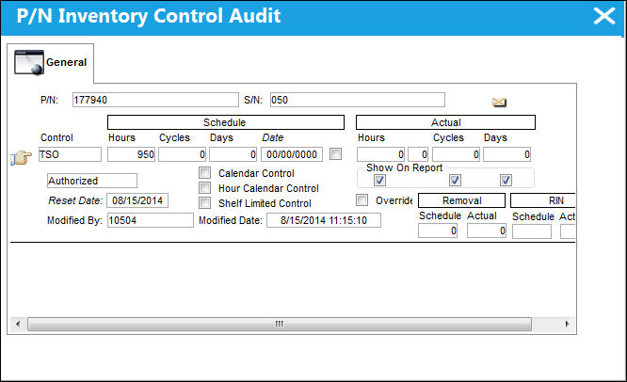Switch to the General tab

[x=51, y=63]
